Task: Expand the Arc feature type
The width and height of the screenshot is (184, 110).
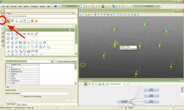Action: pos(9,67)
